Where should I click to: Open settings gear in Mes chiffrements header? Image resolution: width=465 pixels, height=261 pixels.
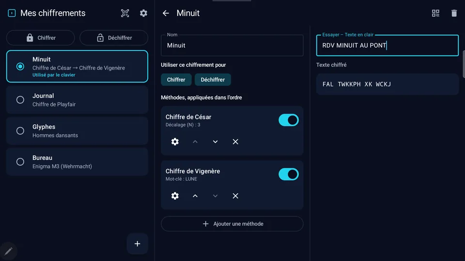click(x=143, y=13)
